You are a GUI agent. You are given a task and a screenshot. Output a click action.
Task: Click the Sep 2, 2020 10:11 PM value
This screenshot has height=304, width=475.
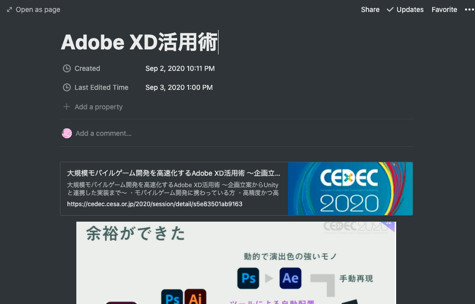180,68
